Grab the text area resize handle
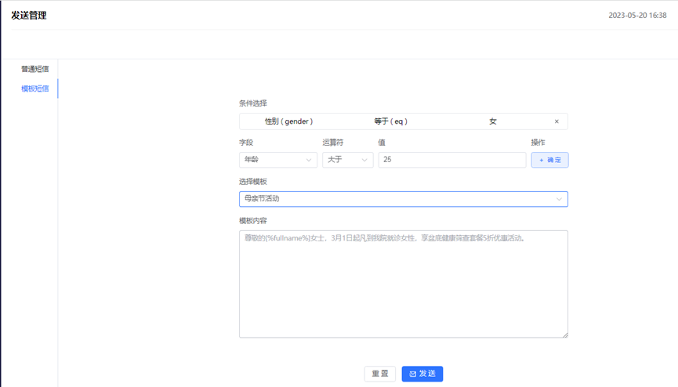 point(565,335)
